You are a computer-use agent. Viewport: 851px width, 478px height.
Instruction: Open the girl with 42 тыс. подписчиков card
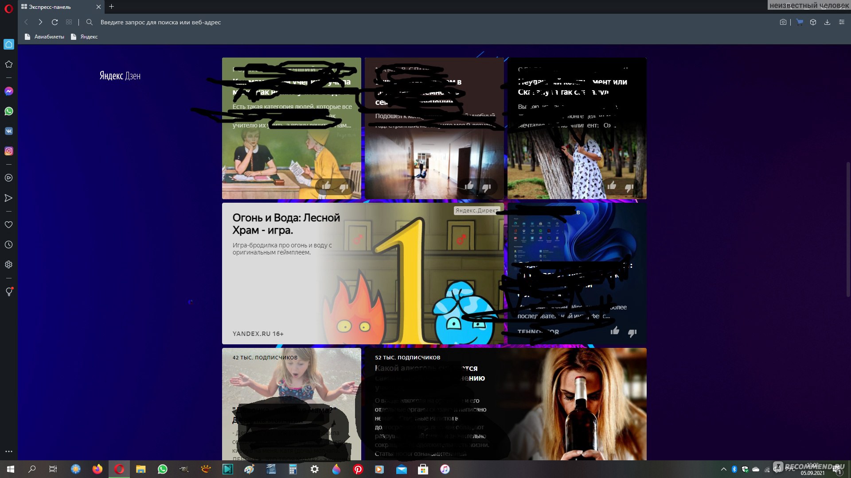click(292, 404)
